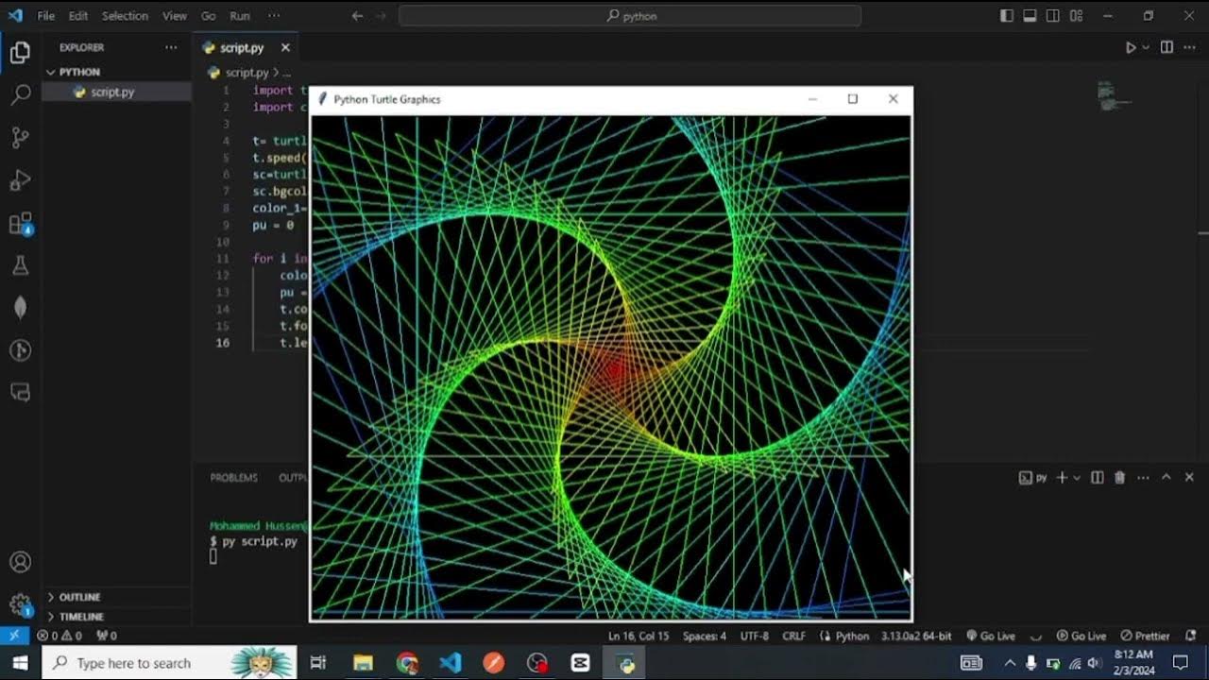Create a new terminal with plus icon
1209x680 pixels.
point(1062,478)
